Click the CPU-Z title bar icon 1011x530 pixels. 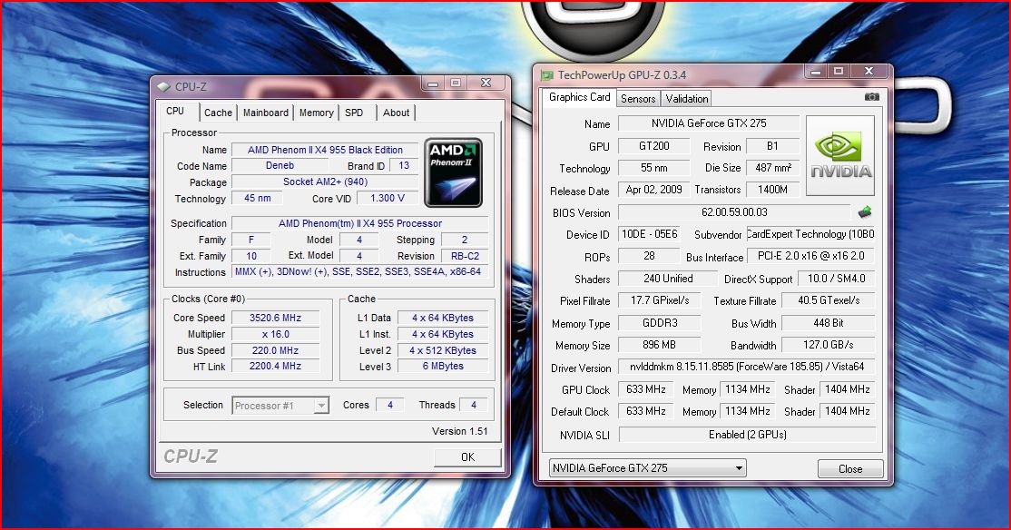coord(163,86)
